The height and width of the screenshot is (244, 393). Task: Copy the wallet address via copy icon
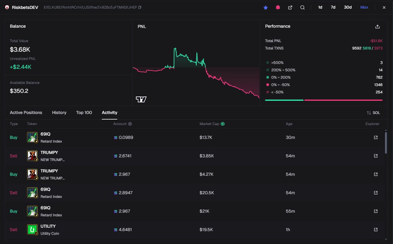coord(140,7)
